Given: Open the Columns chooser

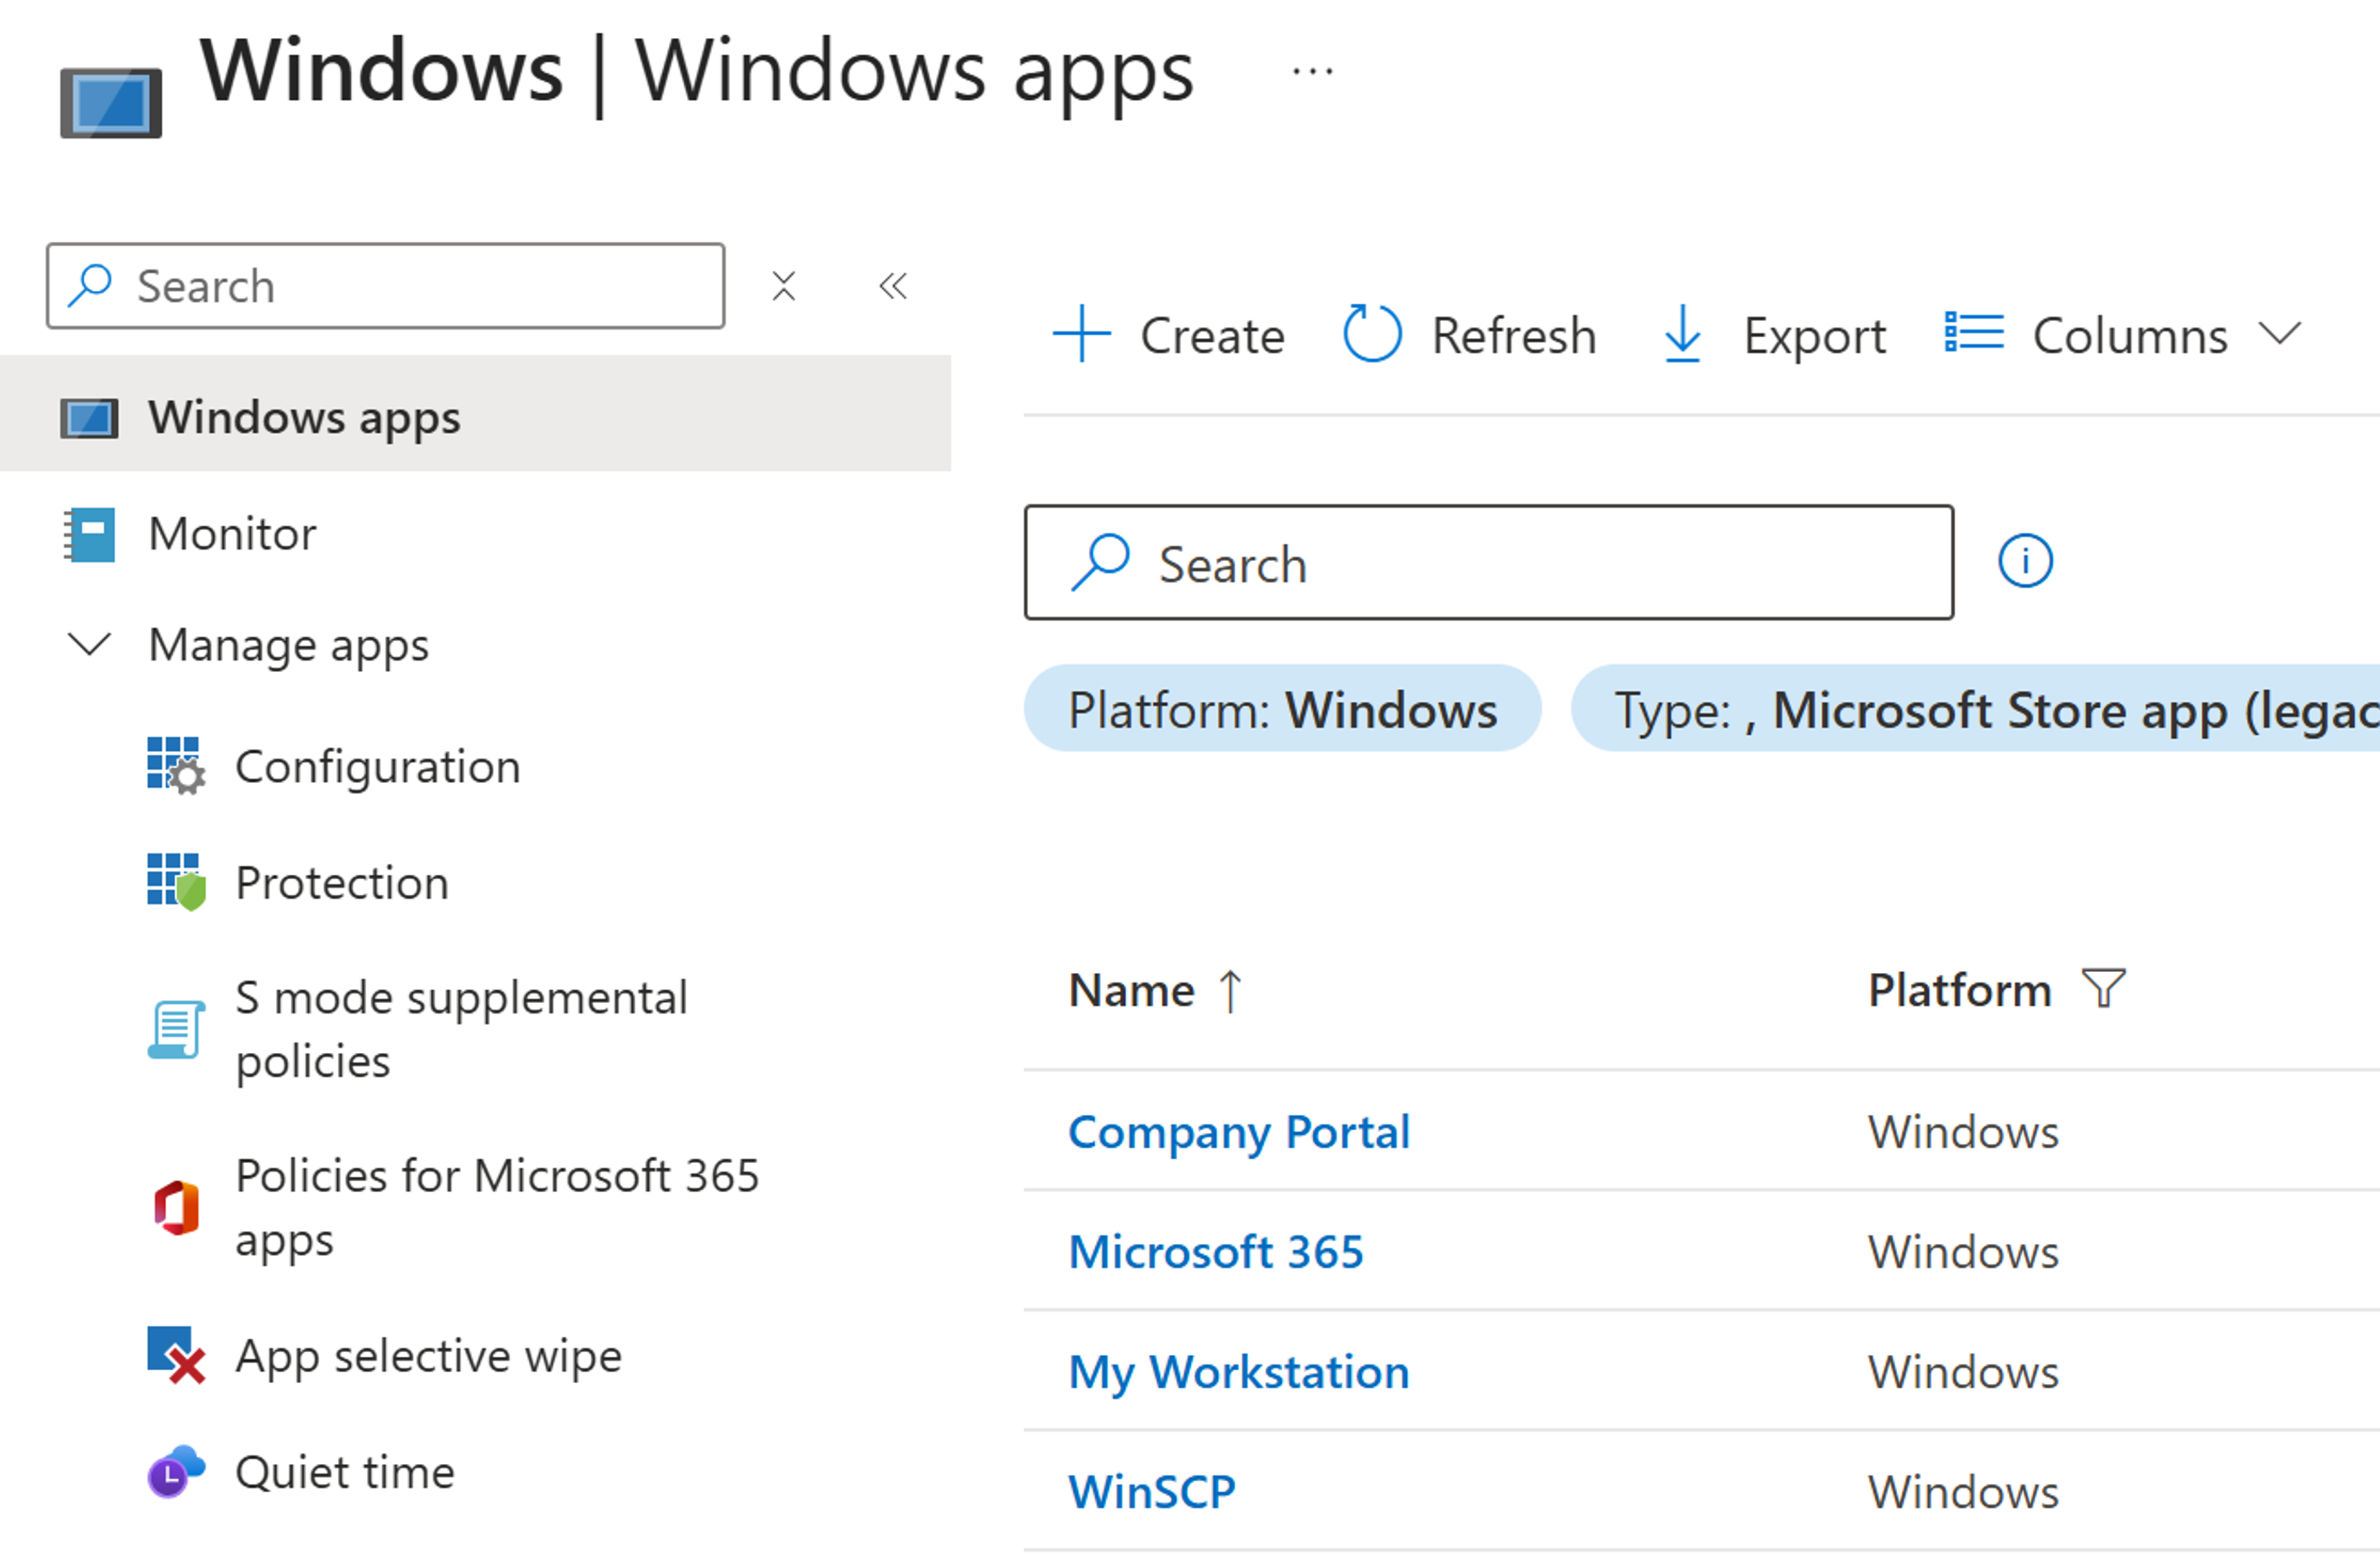Looking at the screenshot, I should point(2123,335).
